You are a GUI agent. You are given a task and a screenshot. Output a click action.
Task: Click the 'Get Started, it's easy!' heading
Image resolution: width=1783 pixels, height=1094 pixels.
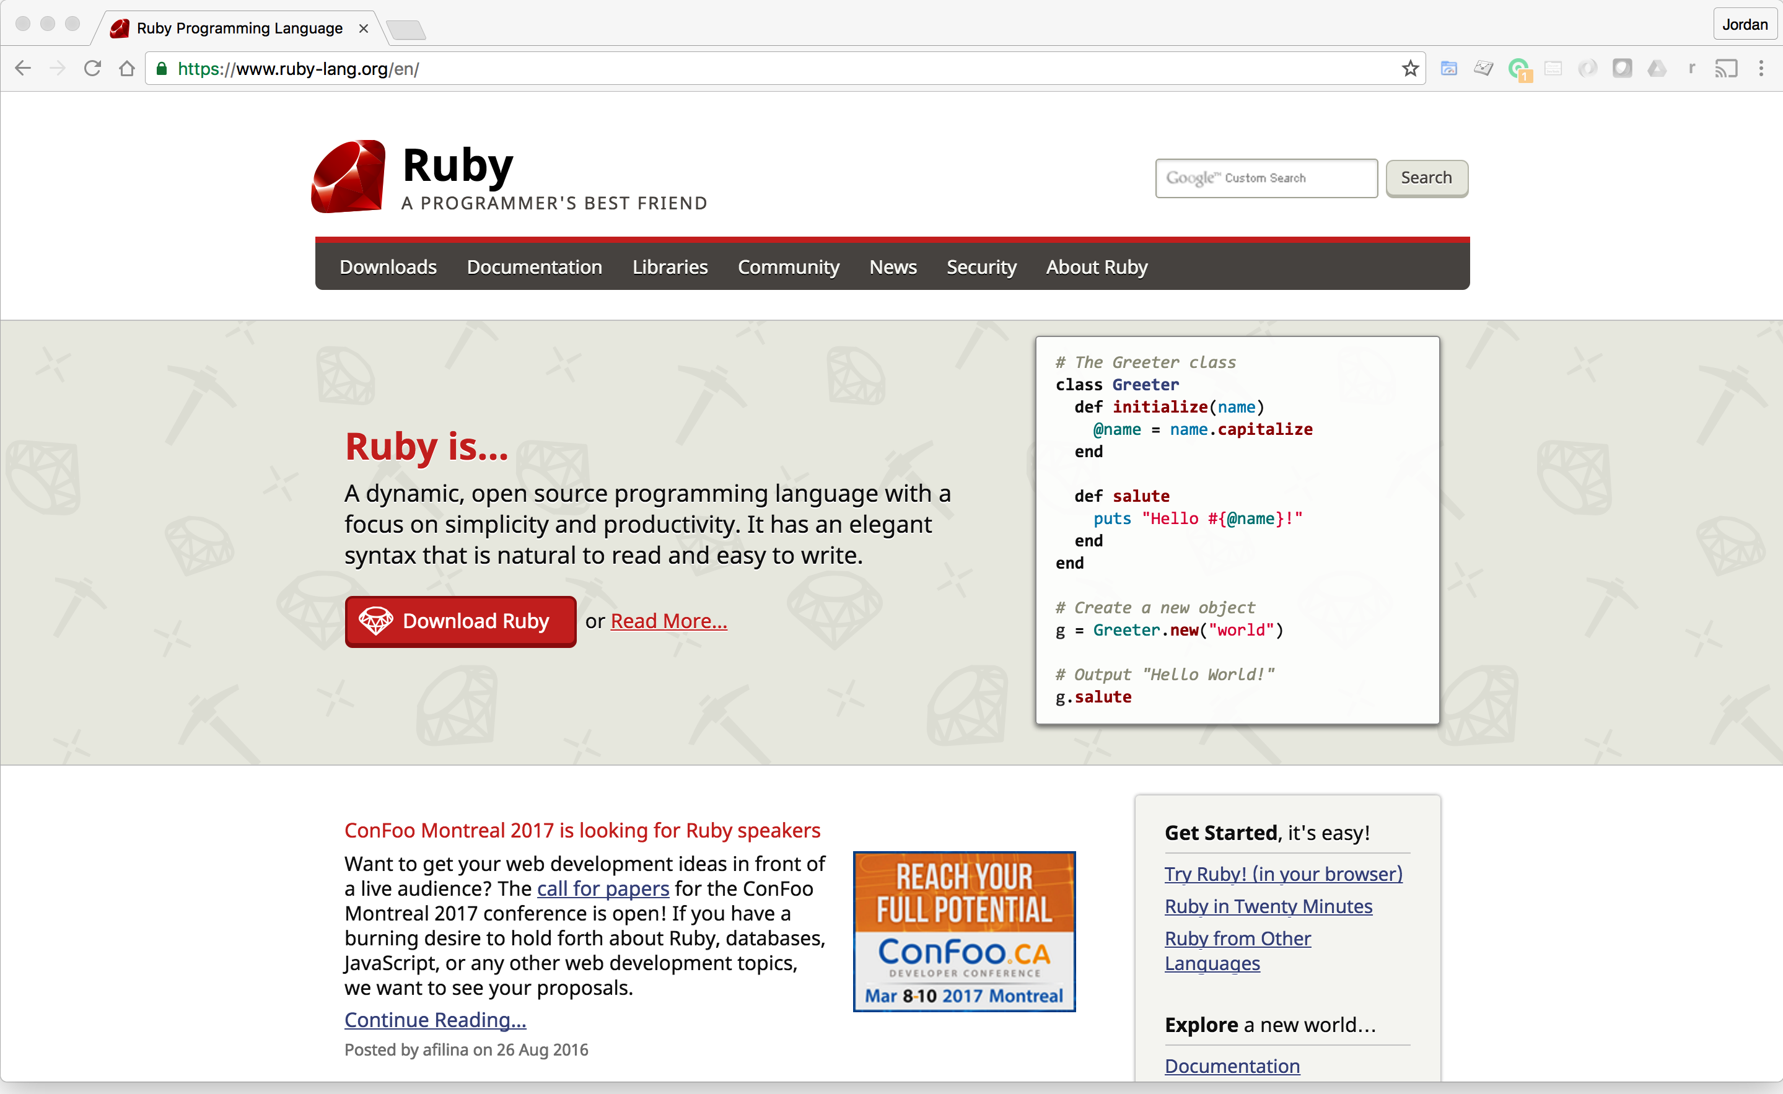pos(1267,833)
